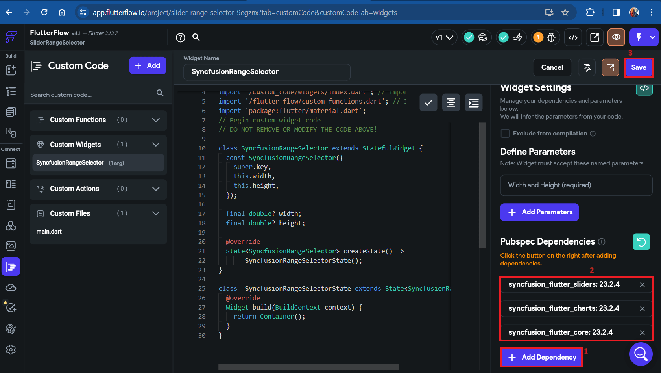Open the Widget Palette in Build sidebar

(11, 70)
